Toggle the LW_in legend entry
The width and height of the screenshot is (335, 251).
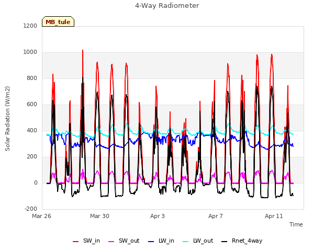[x=161, y=241]
